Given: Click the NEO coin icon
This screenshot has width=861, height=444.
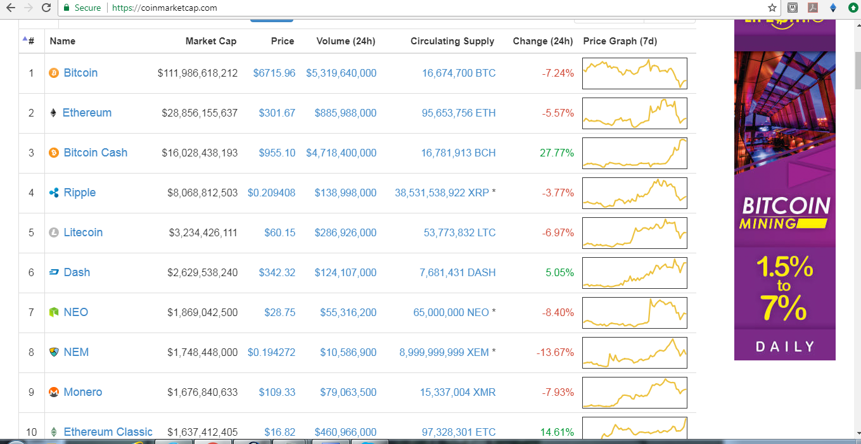Looking at the screenshot, I should 54,312.
